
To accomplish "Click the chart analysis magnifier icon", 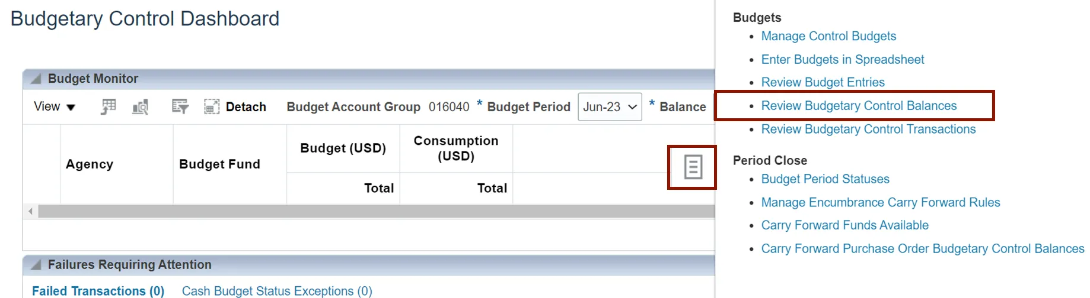I will (141, 107).
